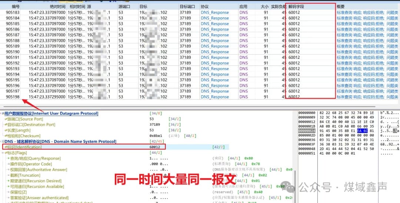This screenshot has height=203, width=400.
Task: Click the bullet icon beside Recursion Desired
Action: [8, 181]
